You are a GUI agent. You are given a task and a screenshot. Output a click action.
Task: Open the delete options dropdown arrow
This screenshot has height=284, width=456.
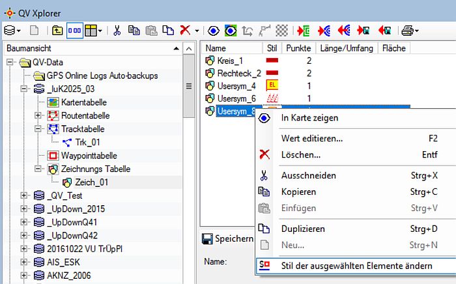click(197, 31)
